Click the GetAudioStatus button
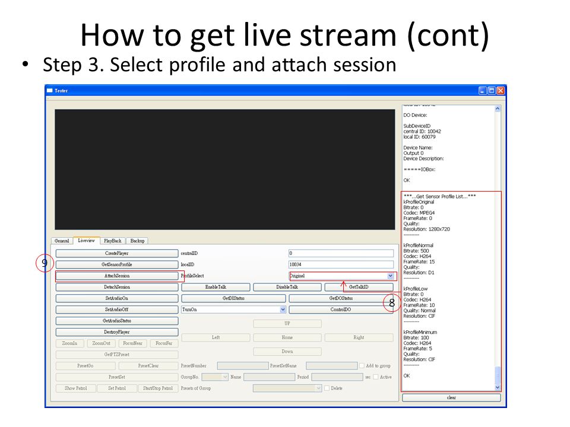 117,321
